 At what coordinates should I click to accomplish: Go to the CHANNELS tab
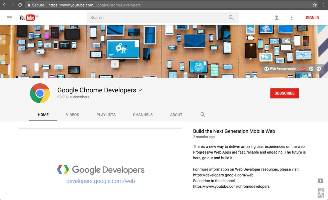(143, 115)
